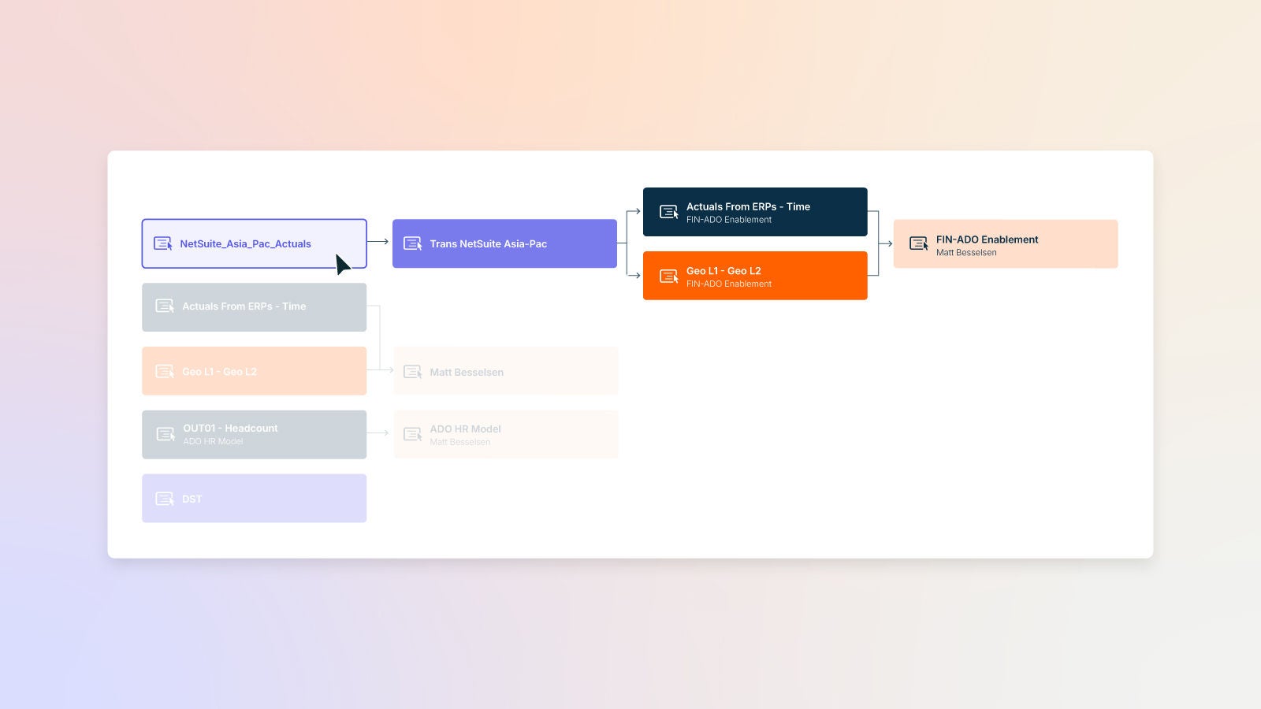Click the icon on the OUT01 - Headcount node
1261x709 pixels.
click(165, 433)
